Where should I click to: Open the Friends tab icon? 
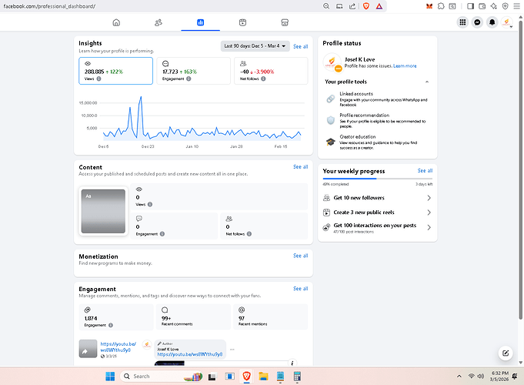158,23
